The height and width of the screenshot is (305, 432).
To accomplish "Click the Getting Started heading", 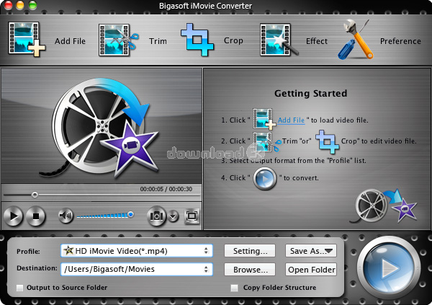I will [x=310, y=93].
